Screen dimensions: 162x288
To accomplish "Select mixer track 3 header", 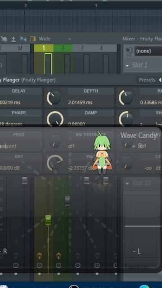I will [x=82, y=48].
